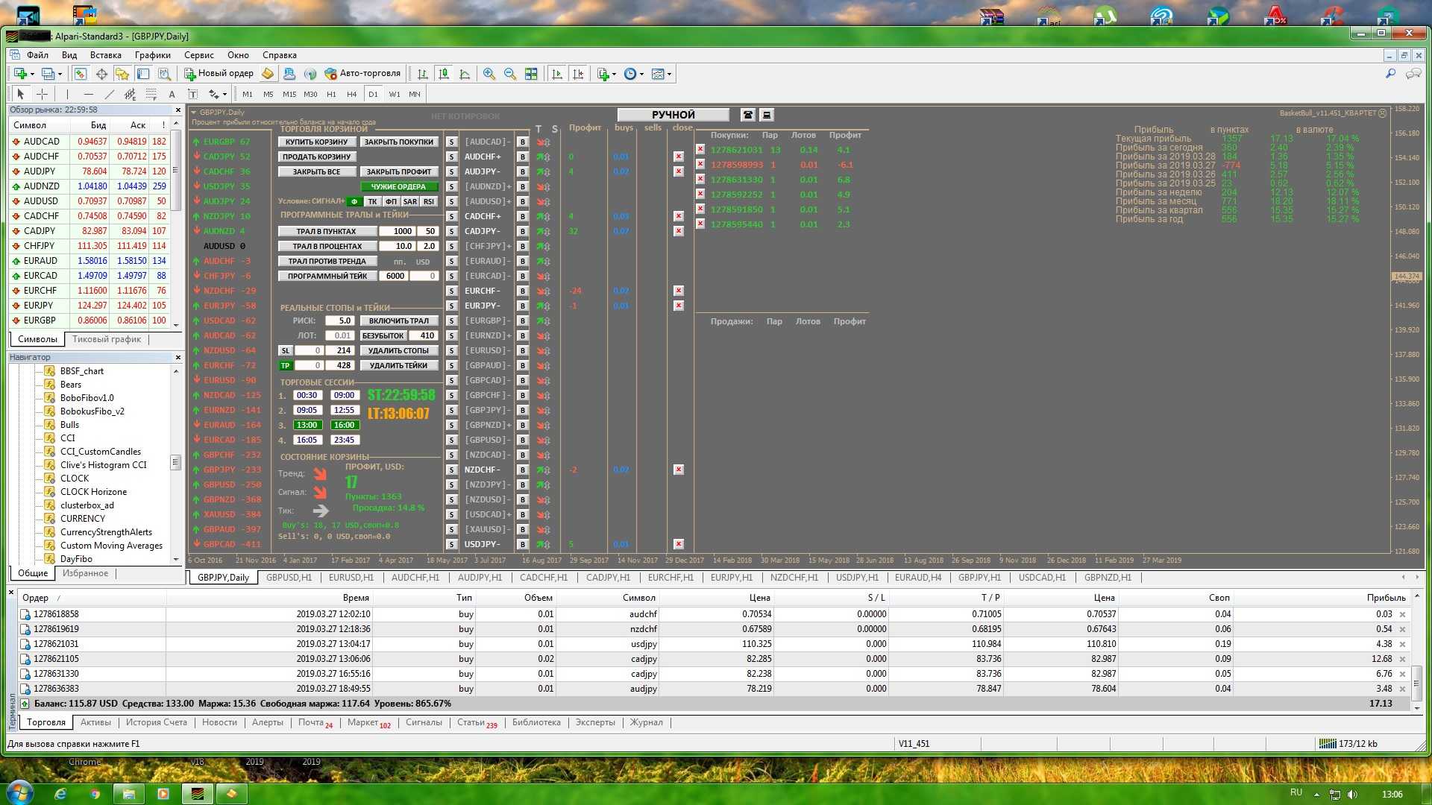Open the templates dropdown arrow in toolbar
This screenshot has height=805, width=1432.
click(x=669, y=74)
